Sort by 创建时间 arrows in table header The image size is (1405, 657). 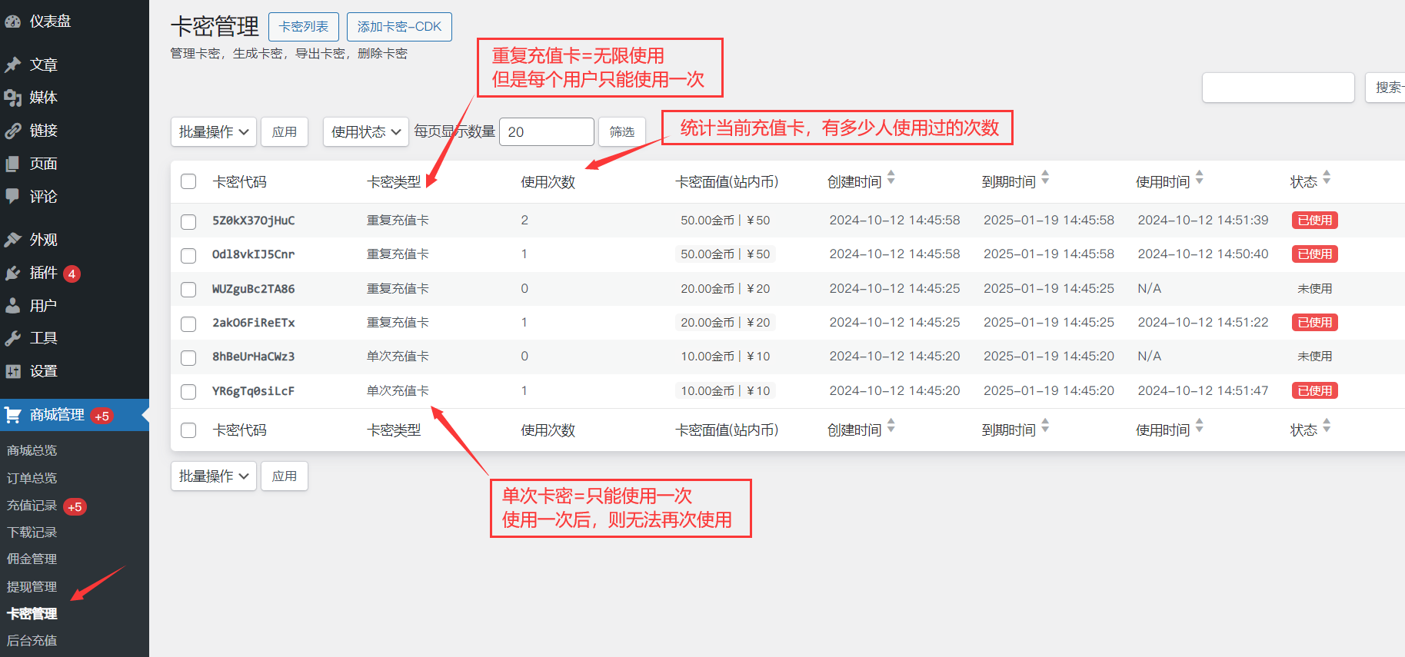point(891,178)
